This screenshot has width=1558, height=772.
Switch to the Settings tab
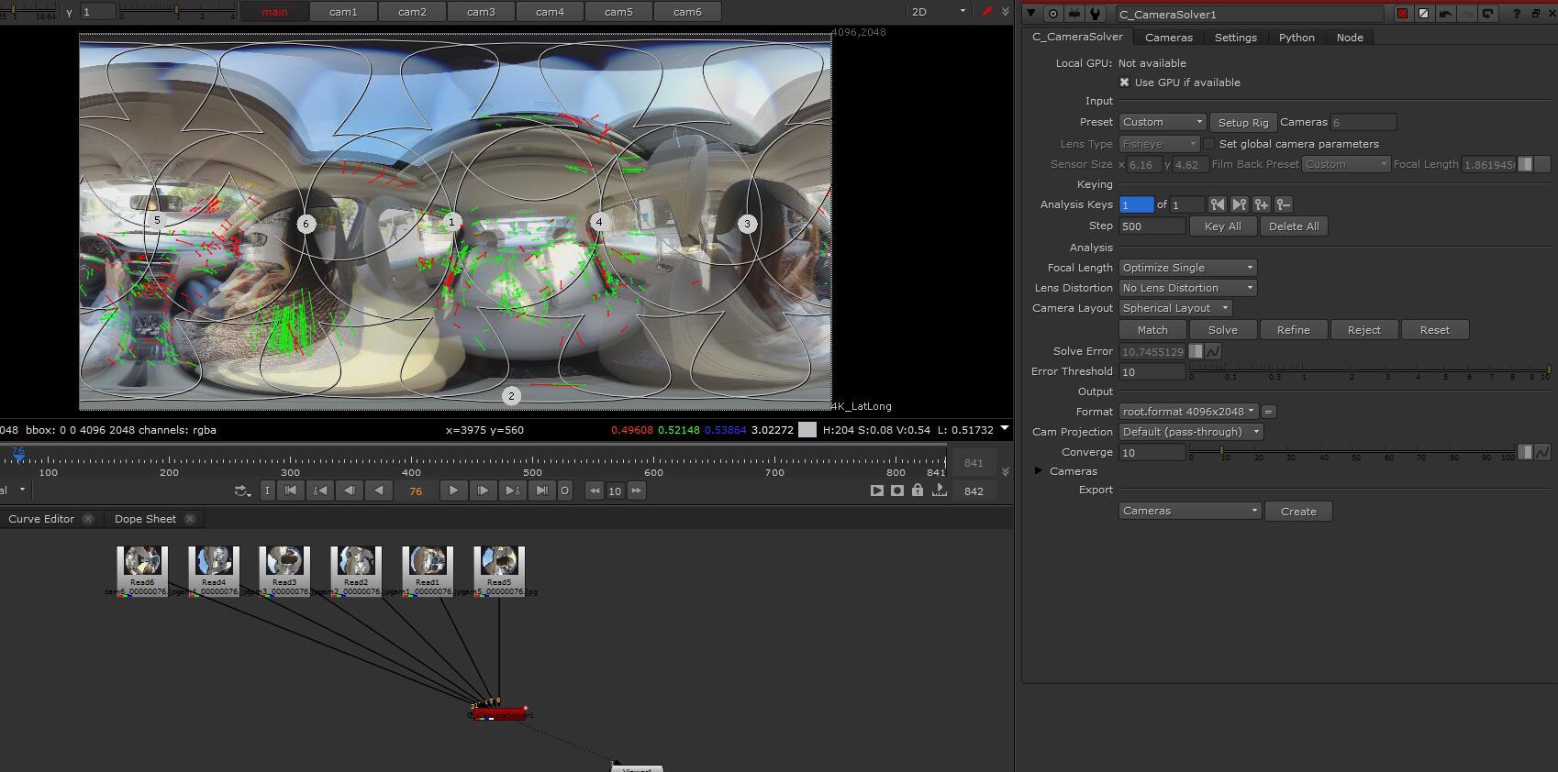click(x=1235, y=38)
